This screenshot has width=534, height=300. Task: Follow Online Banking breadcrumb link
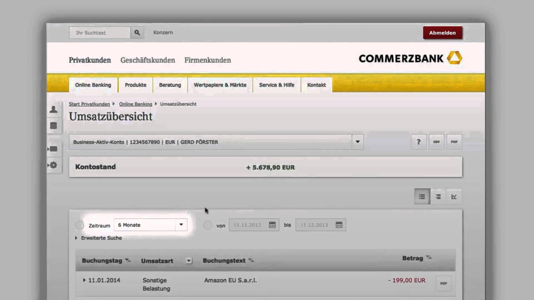pyautogui.click(x=136, y=104)
